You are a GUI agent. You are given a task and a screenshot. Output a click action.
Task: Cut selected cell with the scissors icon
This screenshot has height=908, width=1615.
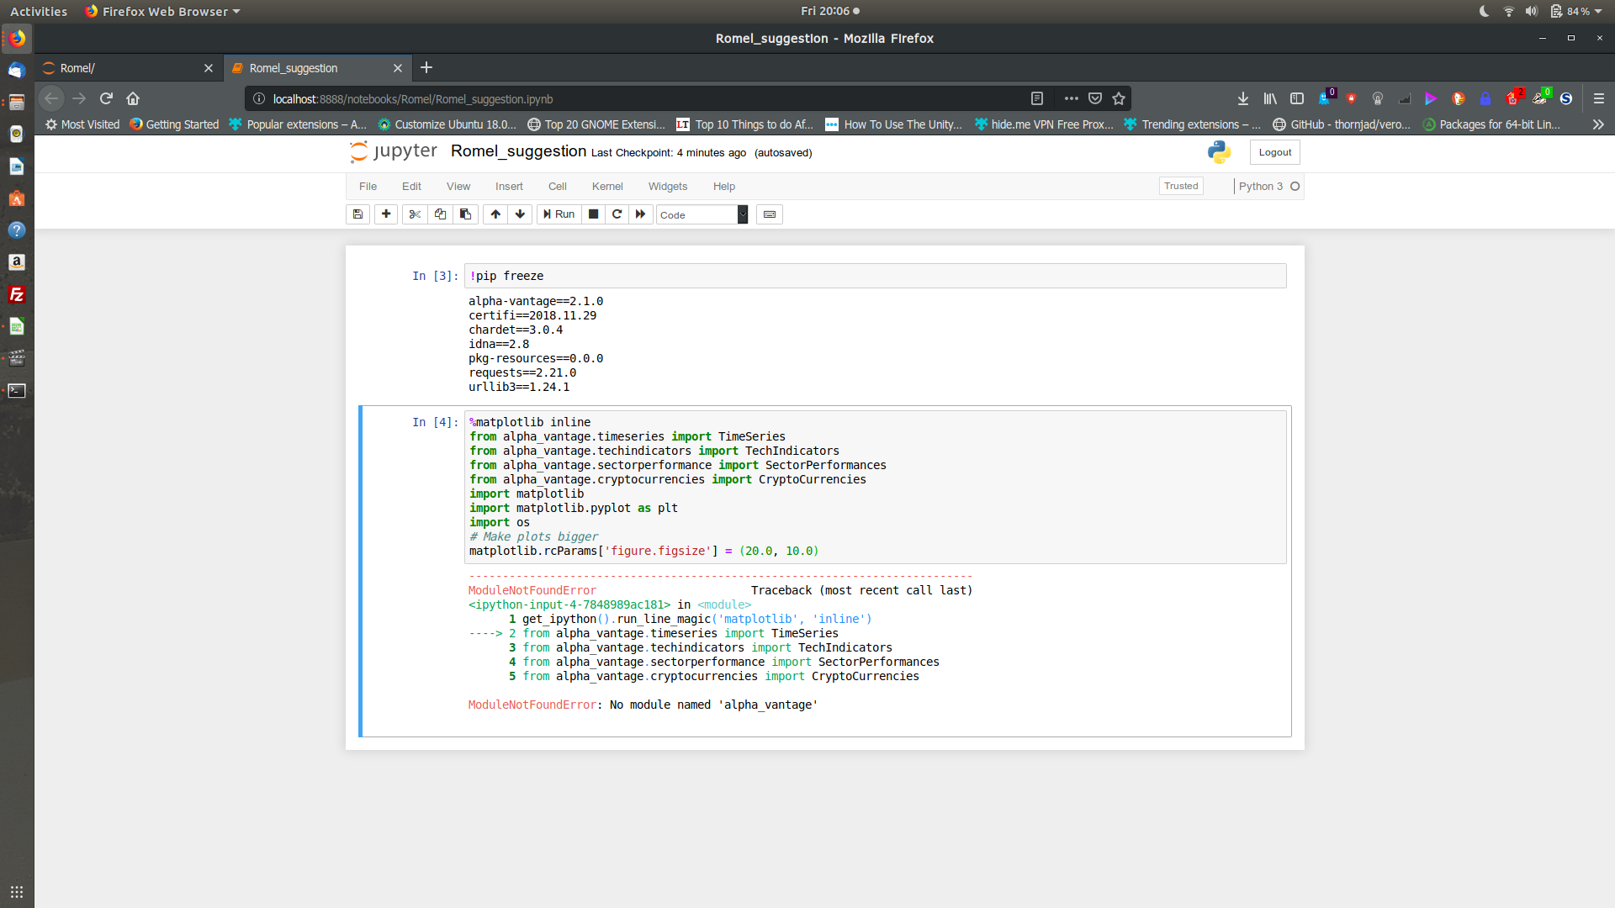(x=414, y=214)
